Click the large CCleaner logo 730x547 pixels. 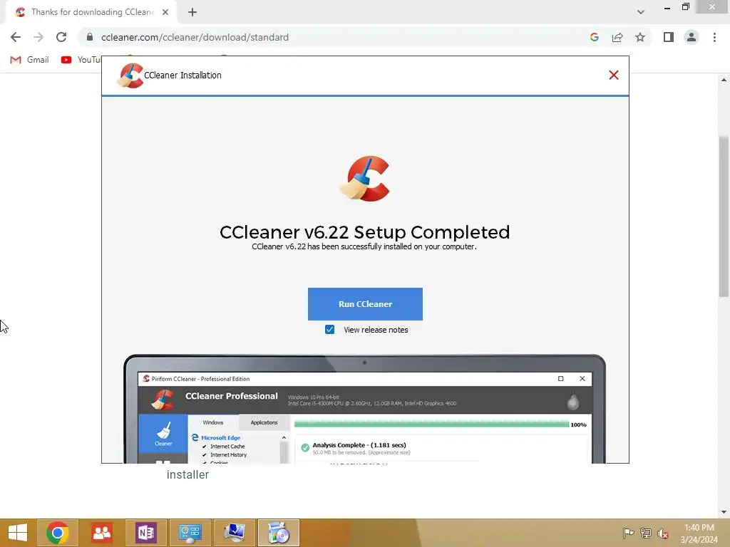[x=365, y=179]
